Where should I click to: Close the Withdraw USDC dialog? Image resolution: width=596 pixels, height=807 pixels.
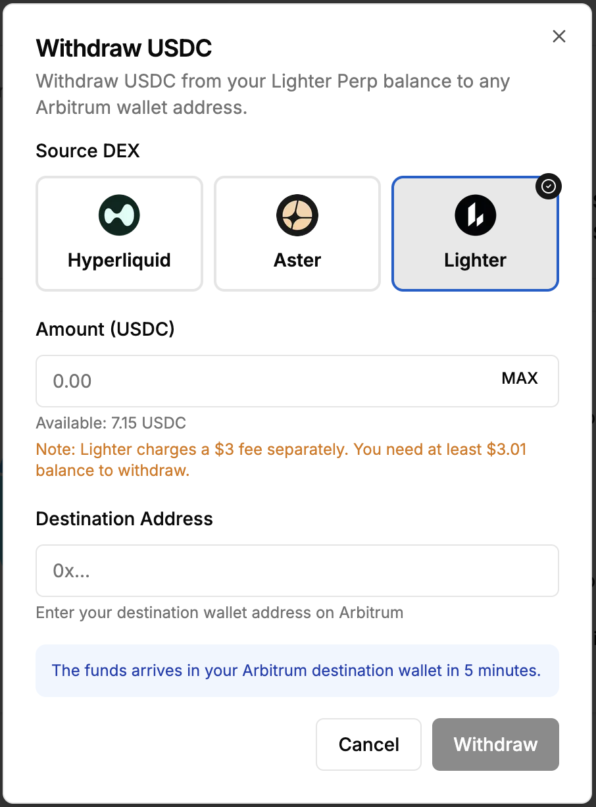(559, 36)
